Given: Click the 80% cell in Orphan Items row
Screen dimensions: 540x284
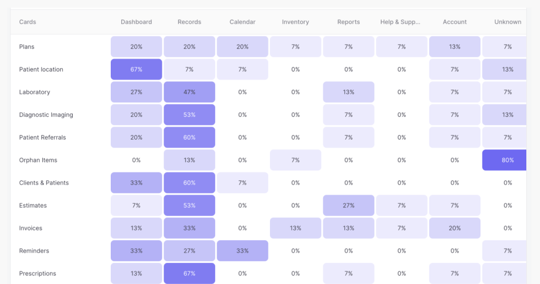Looking at the screenshot, I should point(506,160).
